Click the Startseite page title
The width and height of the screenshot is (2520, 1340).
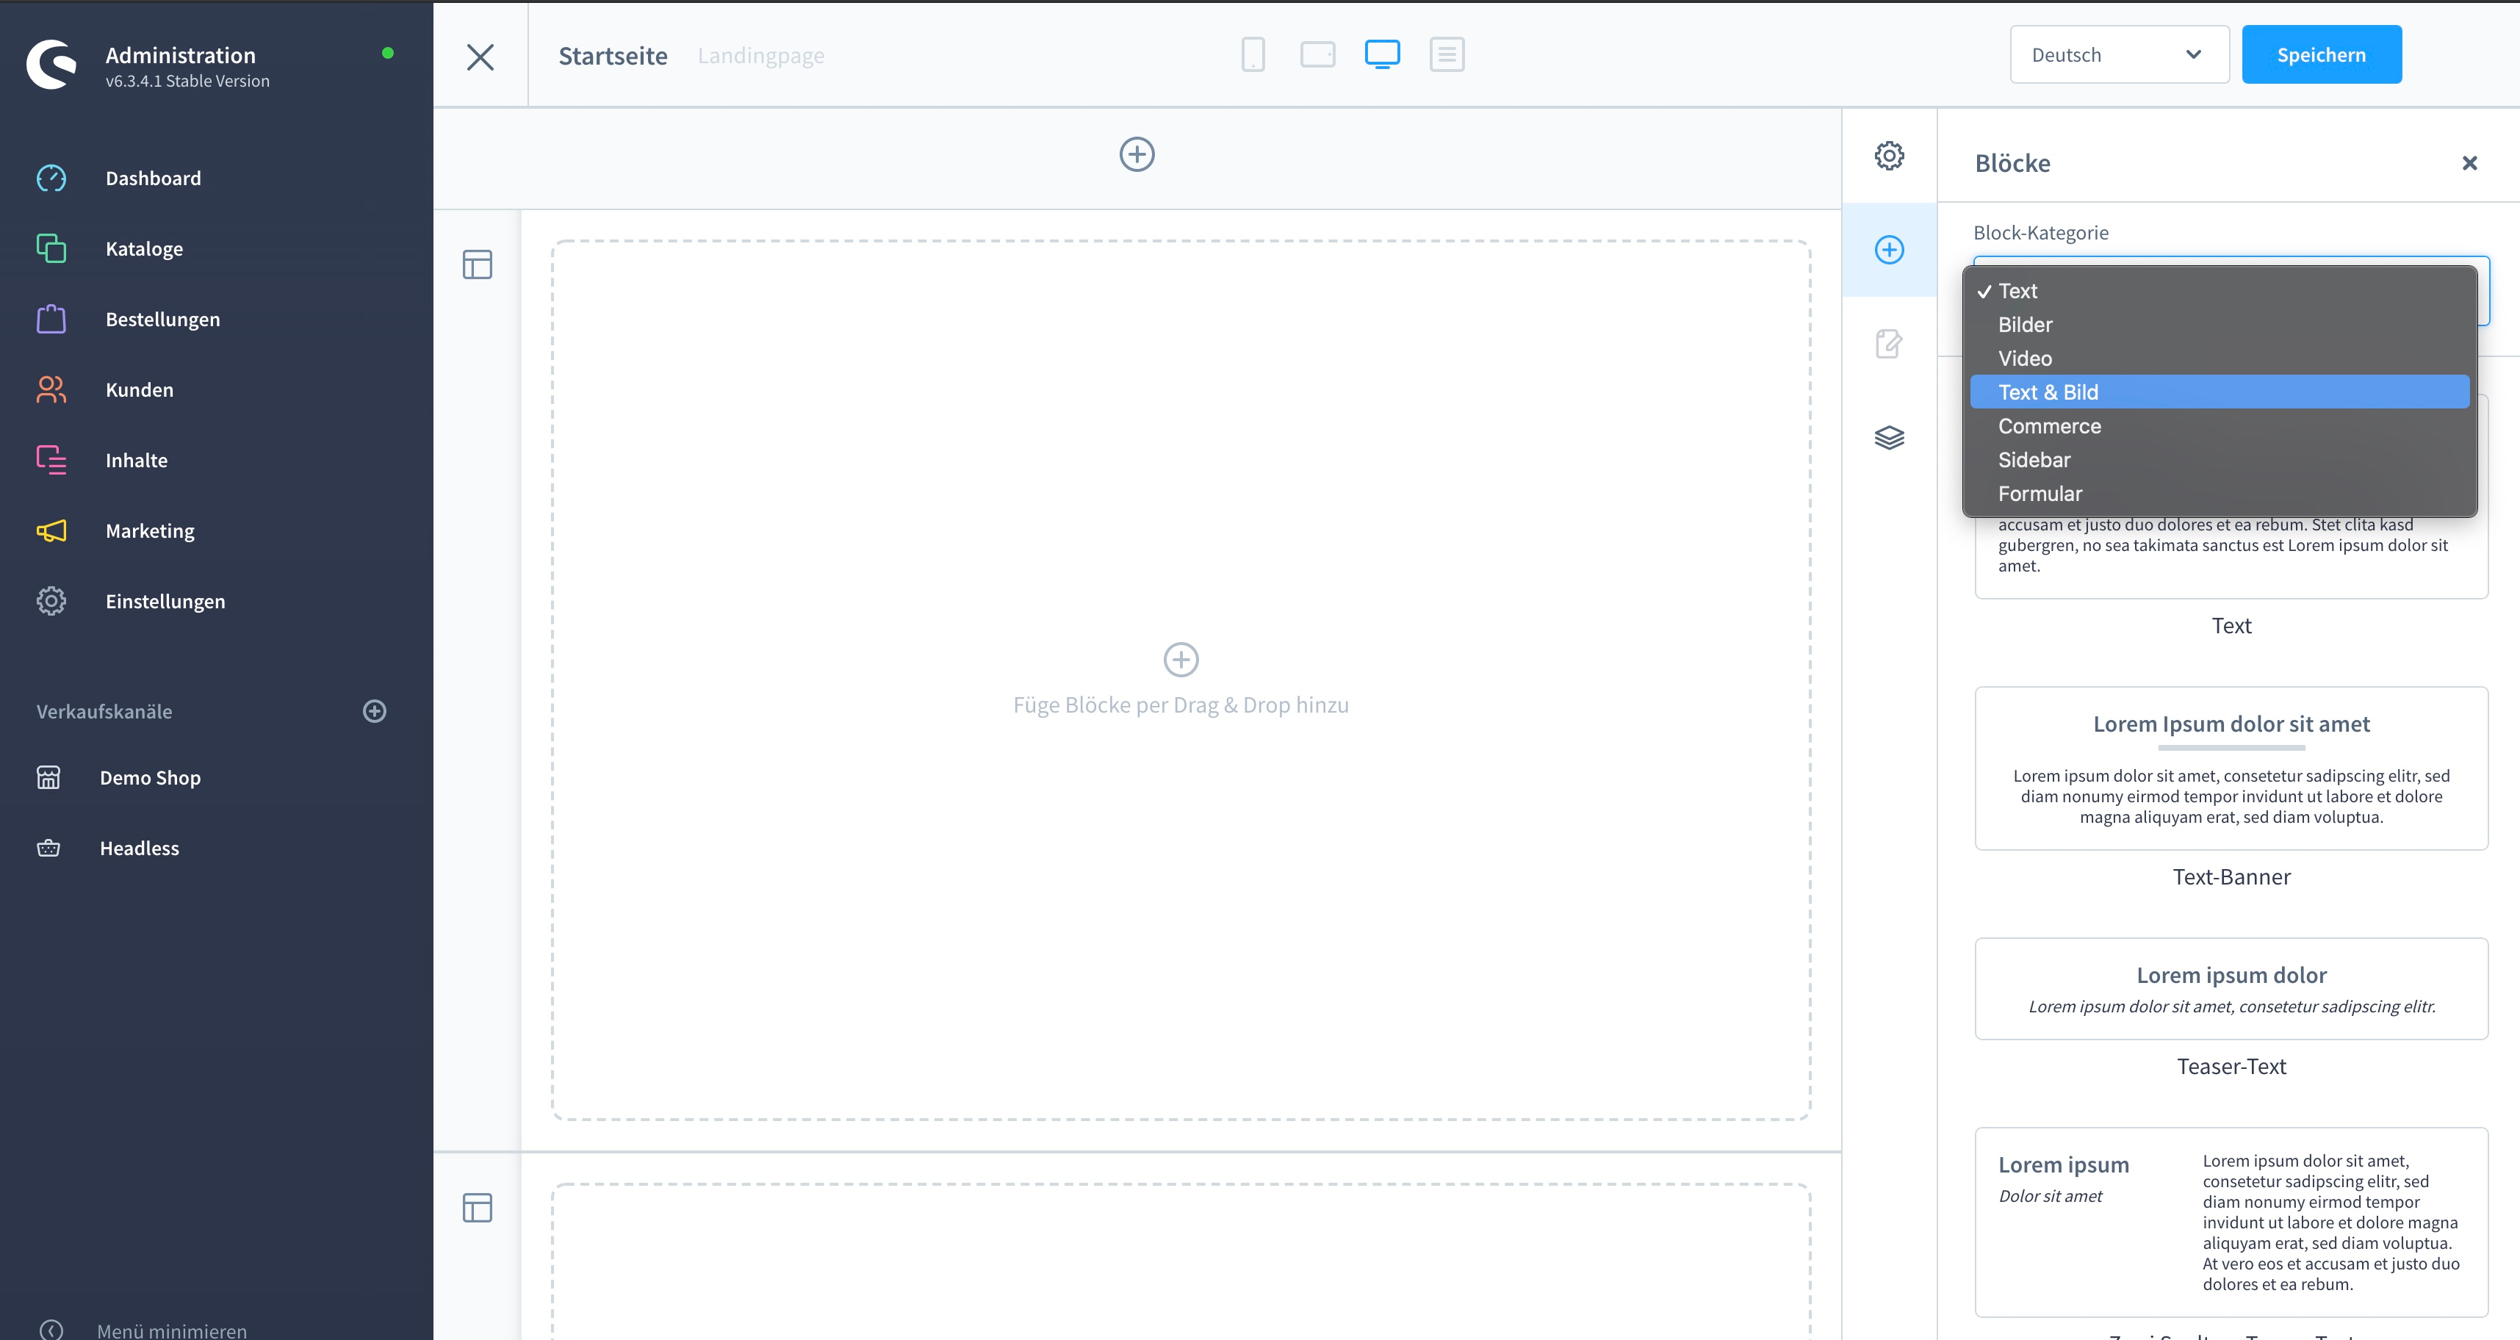(613, 56)
